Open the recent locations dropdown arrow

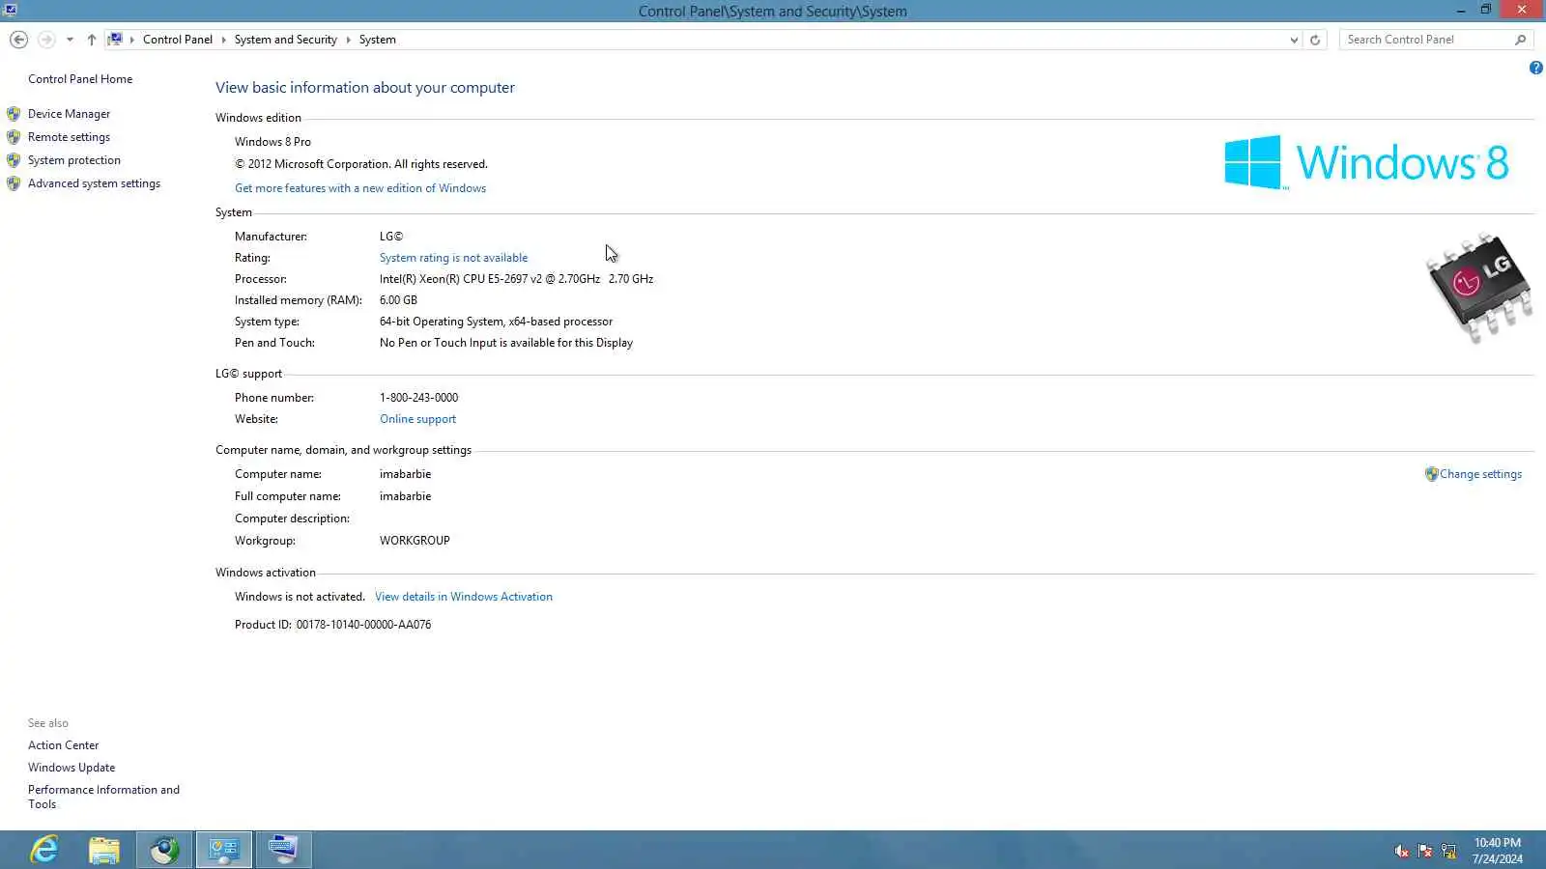[x=70, y=40]
